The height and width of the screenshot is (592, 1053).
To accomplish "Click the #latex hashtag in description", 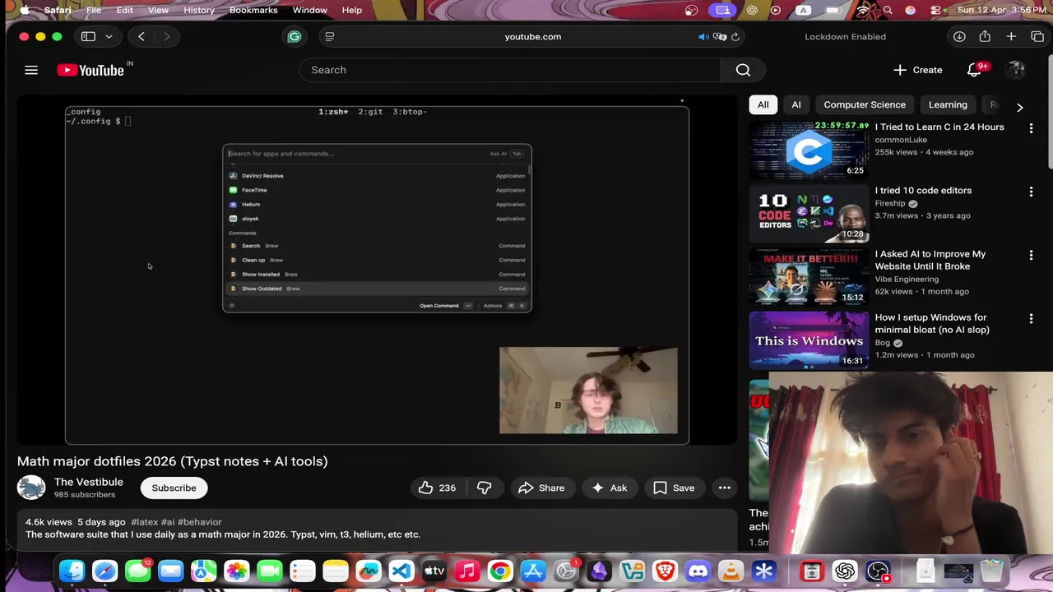I will tap(145, 522).
